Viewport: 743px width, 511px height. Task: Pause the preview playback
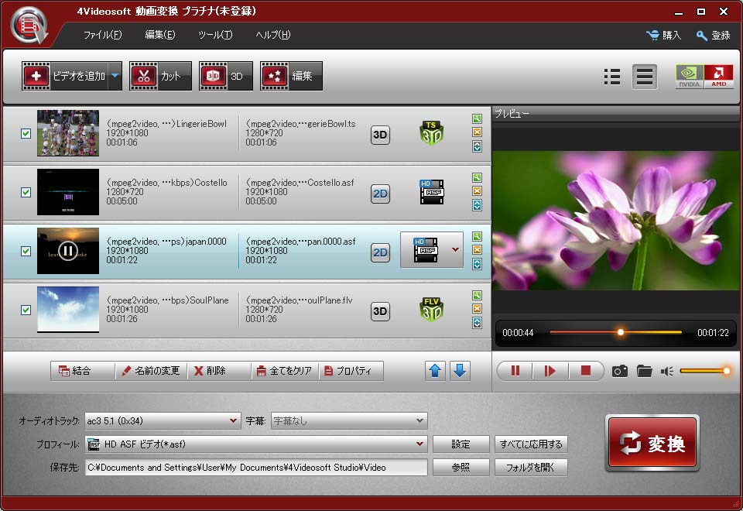click(515, 371)
